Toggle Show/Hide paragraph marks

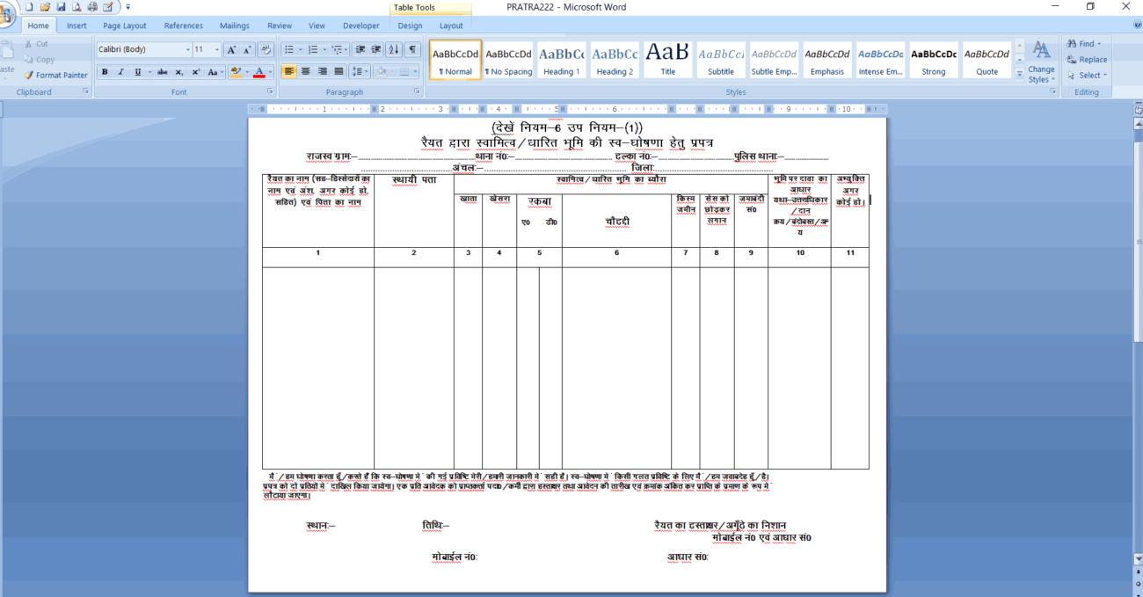[412, 50]
